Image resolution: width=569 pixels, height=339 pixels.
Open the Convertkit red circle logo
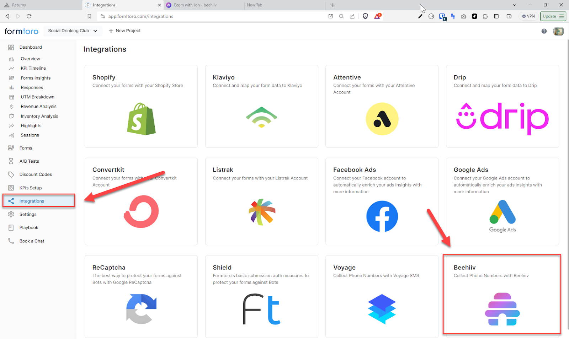141,211
